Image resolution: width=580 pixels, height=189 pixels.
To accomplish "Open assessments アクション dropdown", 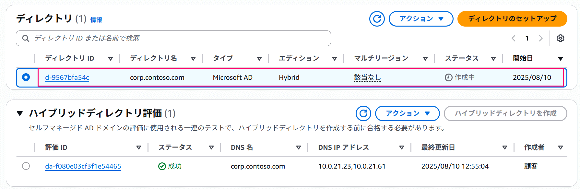I will point(407,113).
